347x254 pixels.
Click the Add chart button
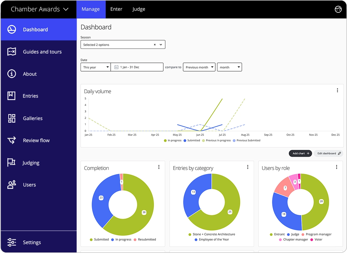click(300, 153)
